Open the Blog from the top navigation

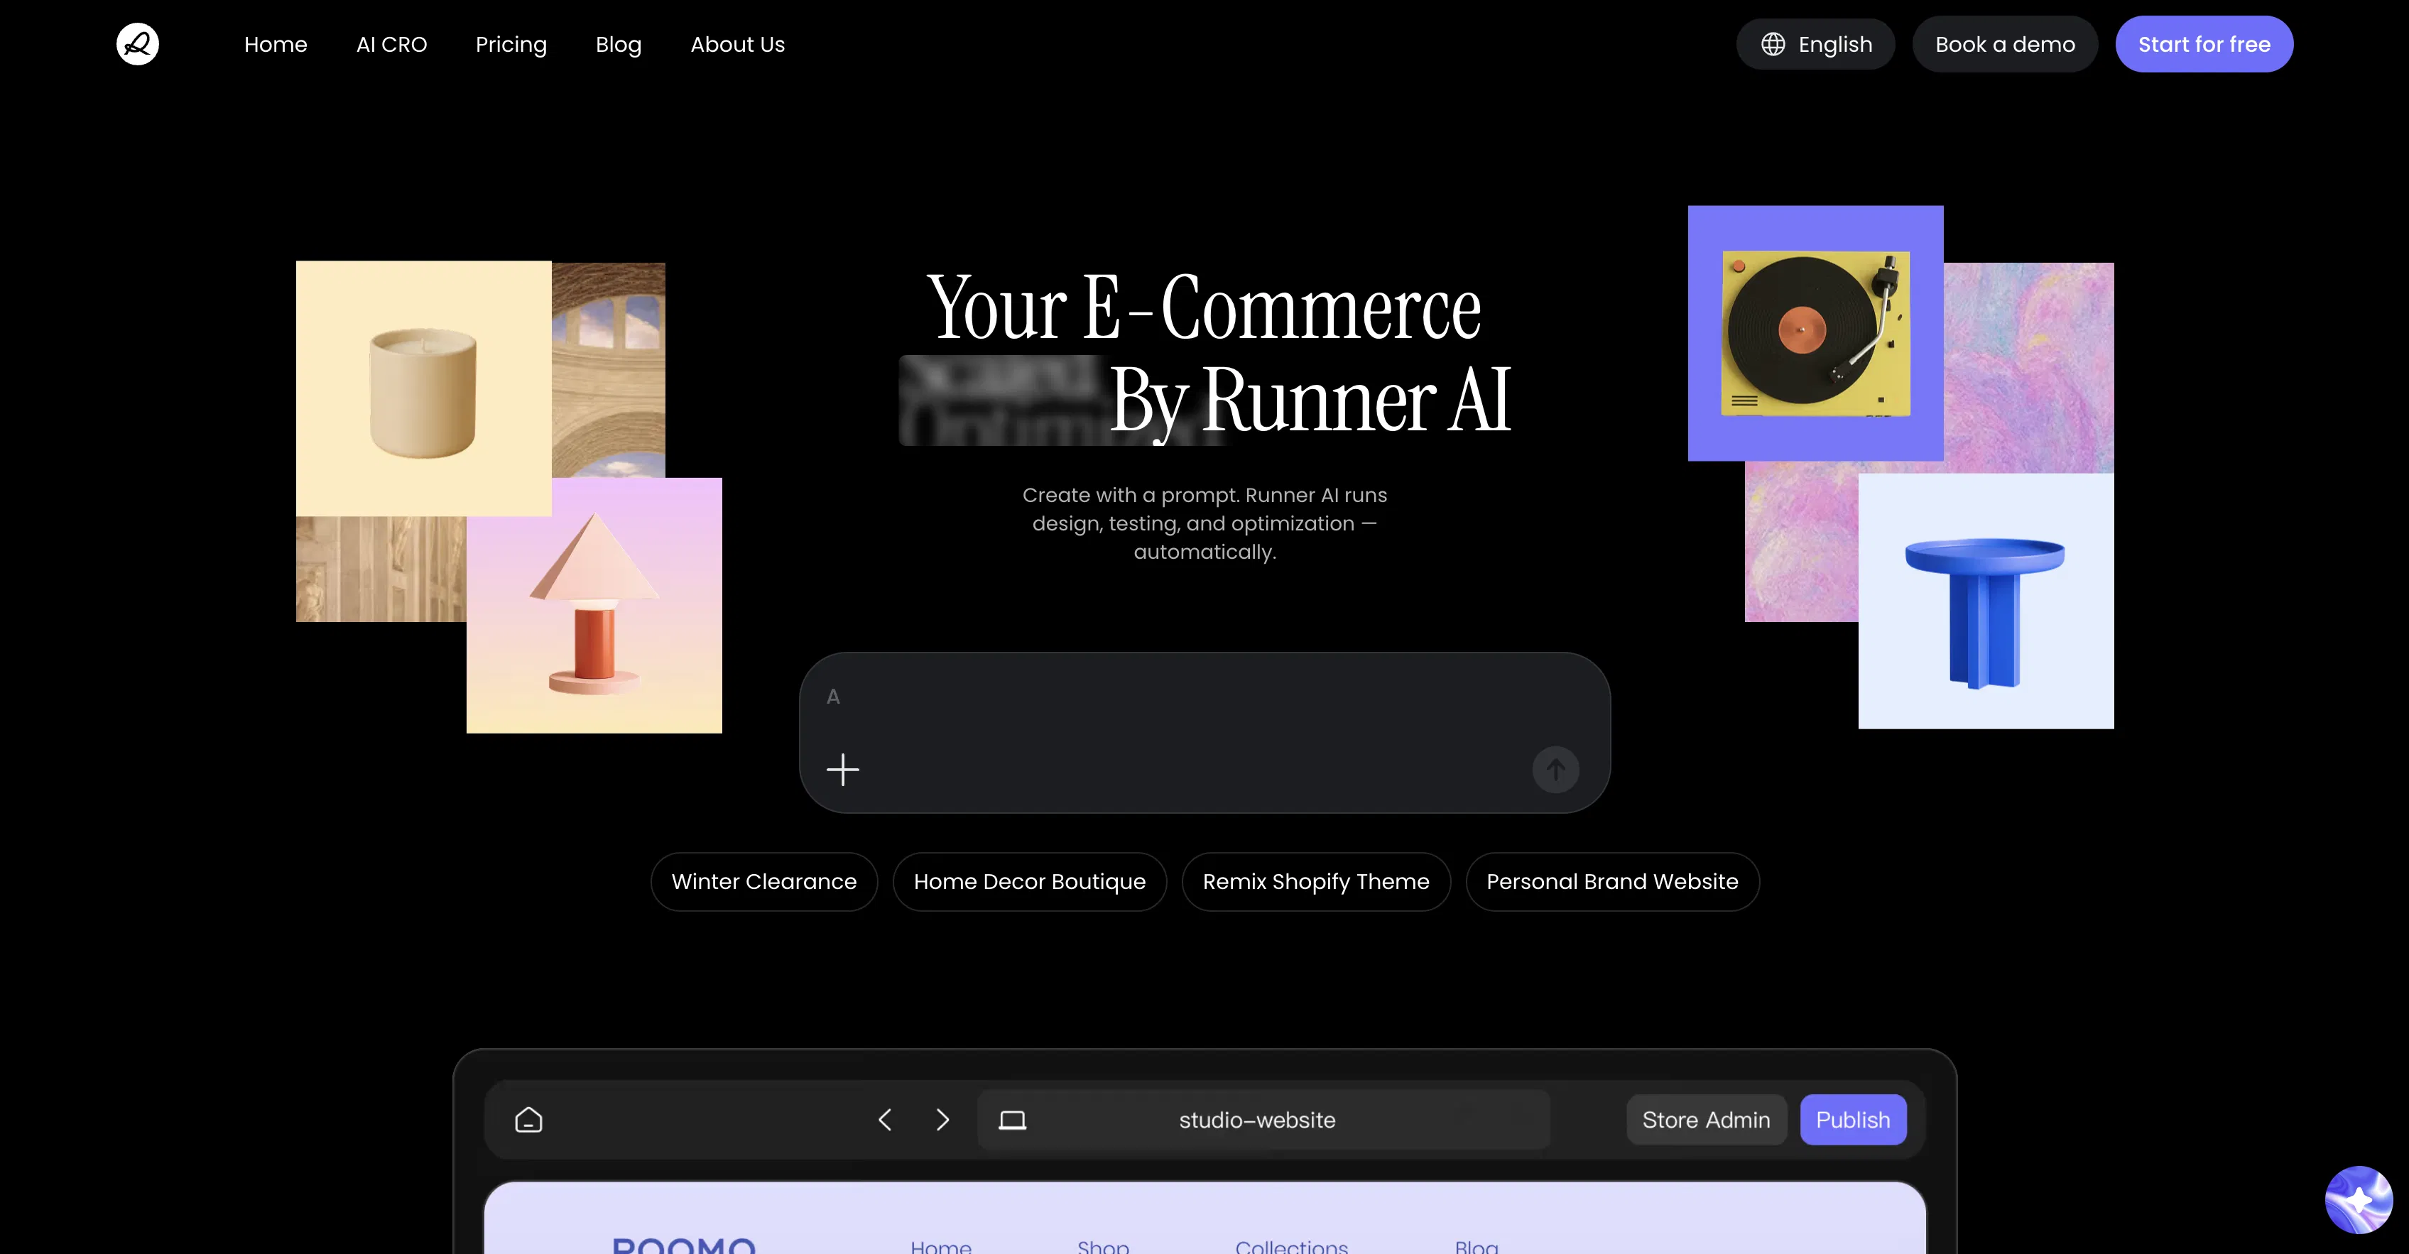click(618, 44)
